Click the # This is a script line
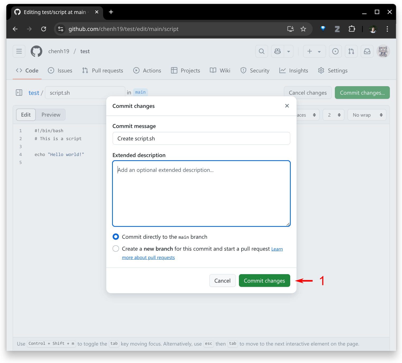402x363 pixels. pos(58,139)
